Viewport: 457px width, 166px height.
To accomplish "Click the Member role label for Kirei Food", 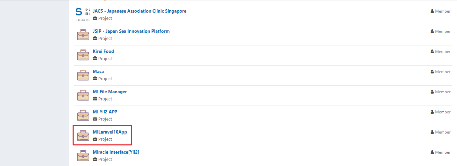I will (443, 52).
